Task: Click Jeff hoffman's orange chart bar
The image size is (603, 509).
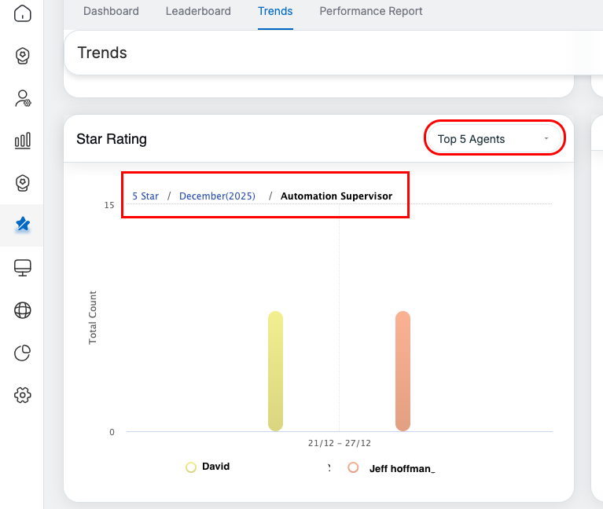Action: click(x=403, y=371)
